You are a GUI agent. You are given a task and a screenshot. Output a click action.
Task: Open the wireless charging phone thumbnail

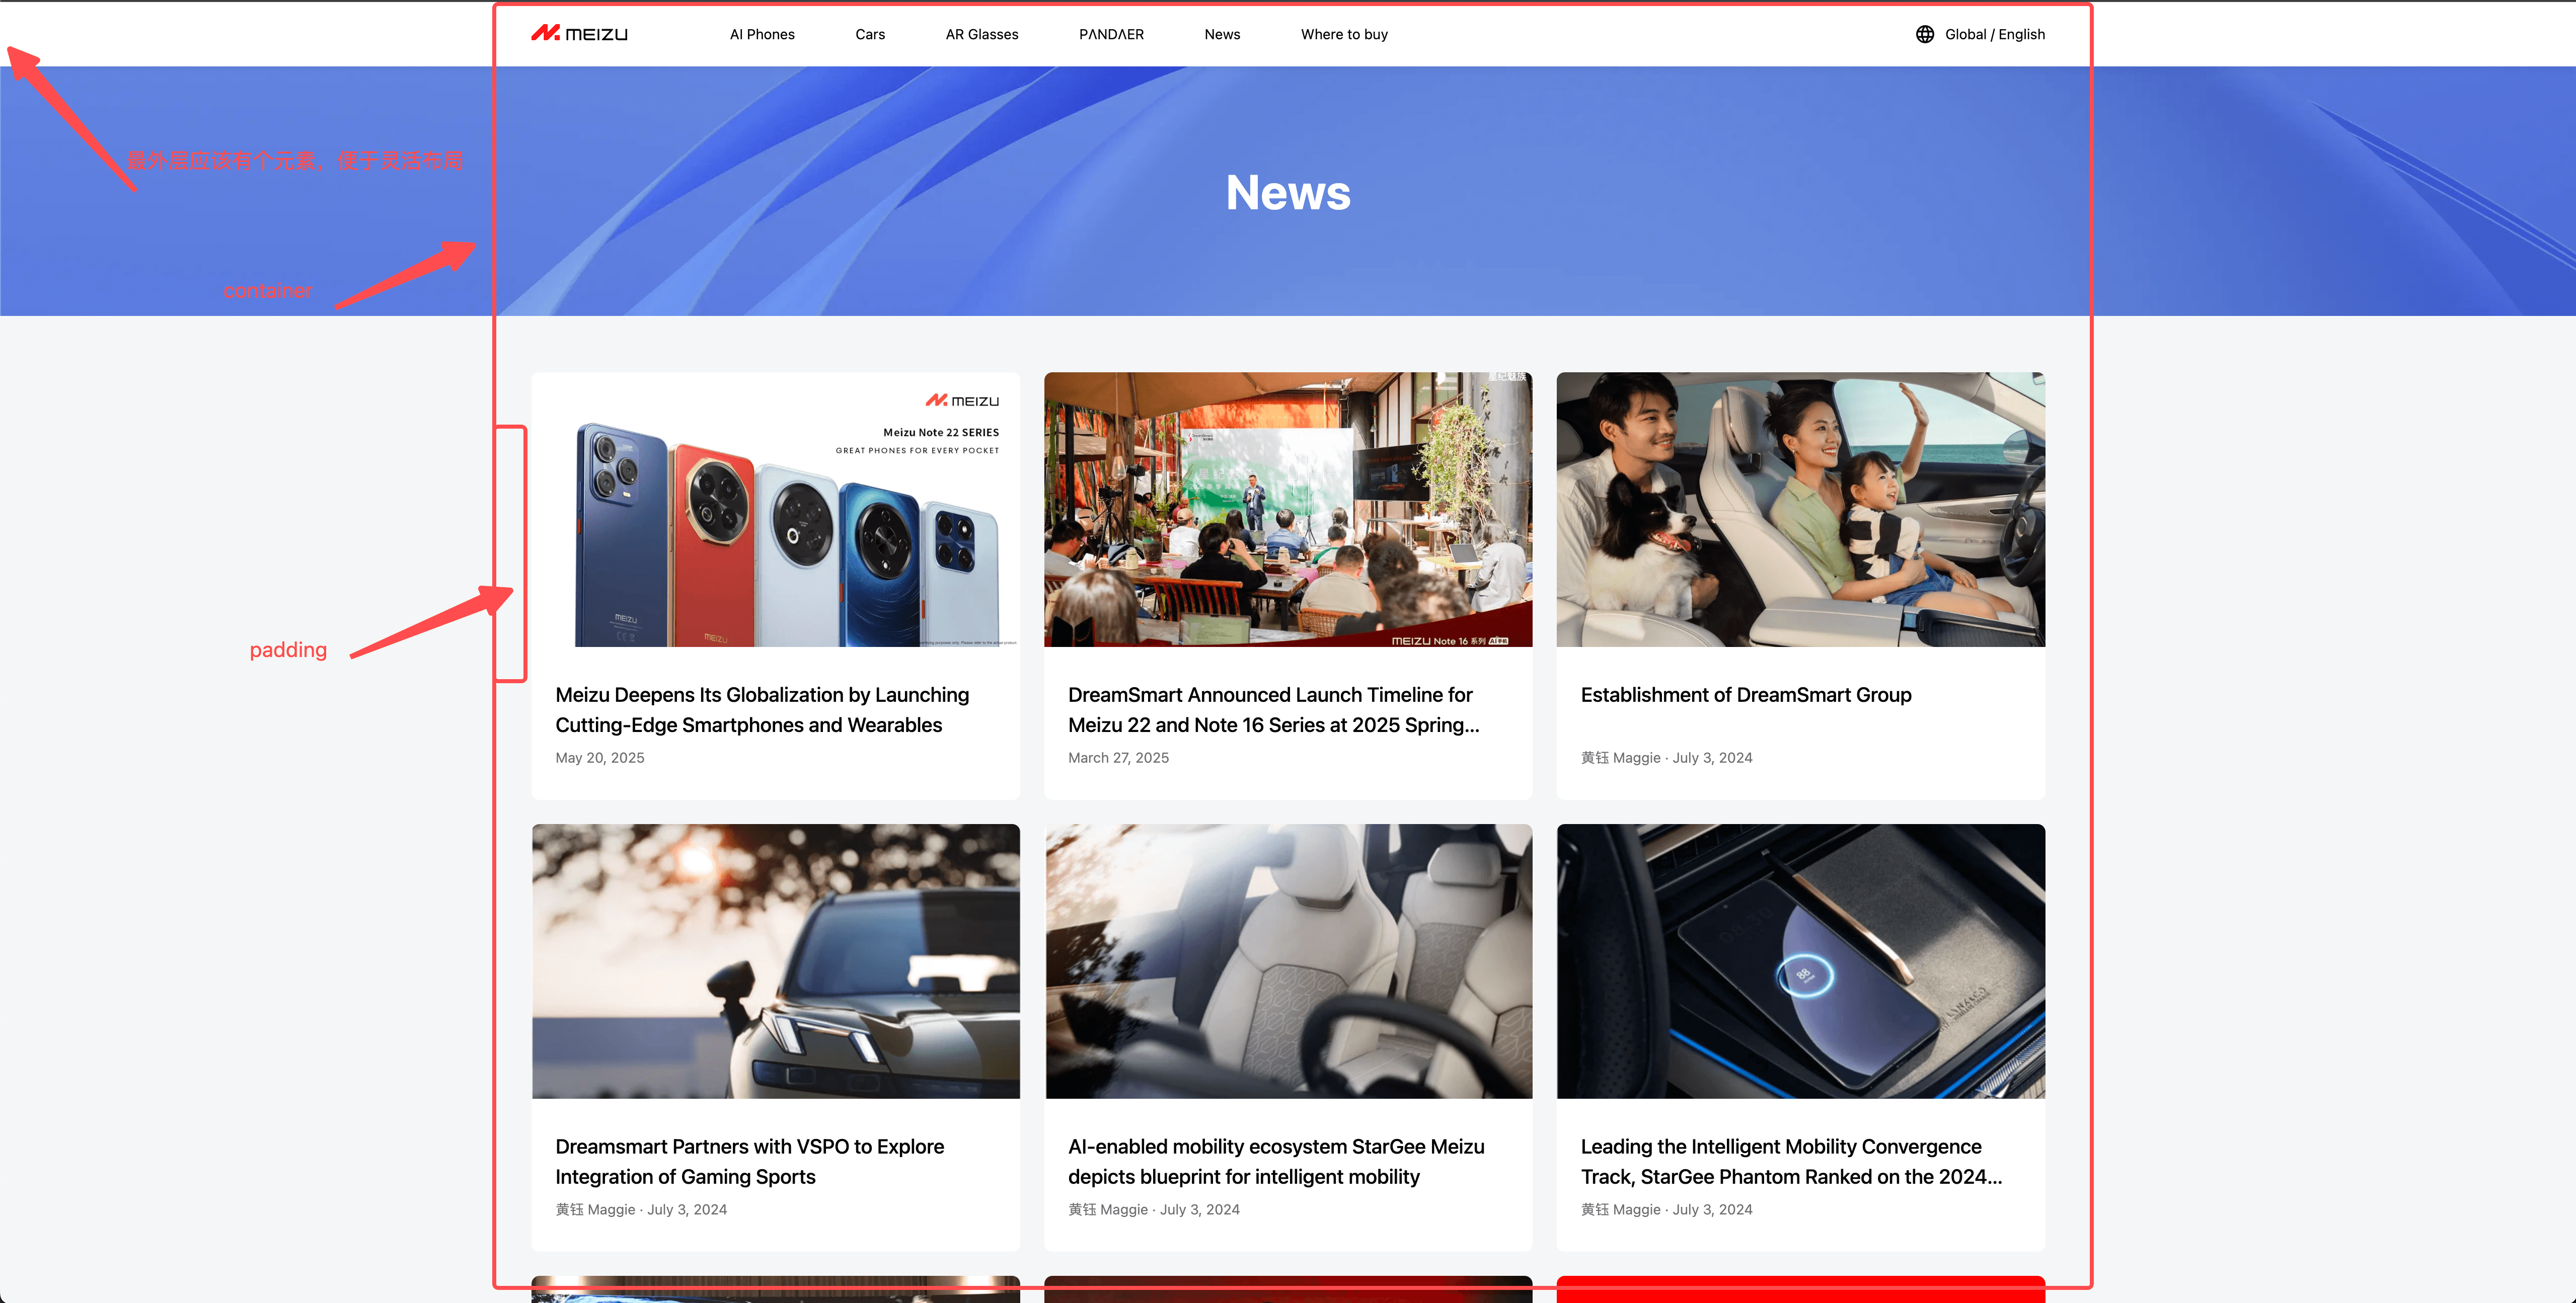click(x=1801, y=961)
